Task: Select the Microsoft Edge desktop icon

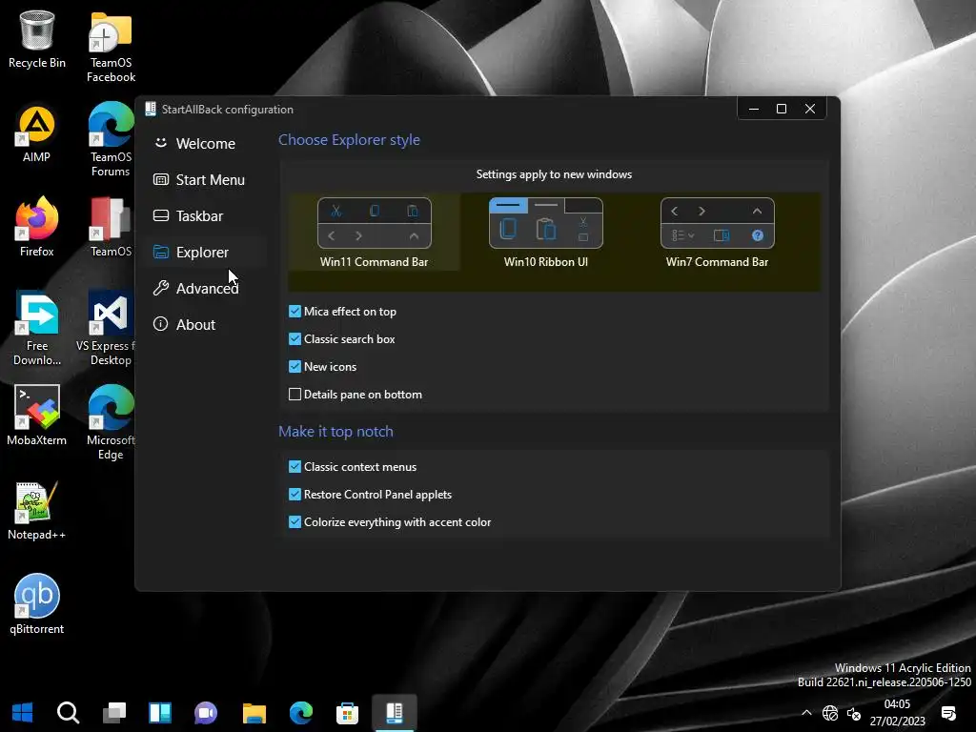Action: coord(111,423)
